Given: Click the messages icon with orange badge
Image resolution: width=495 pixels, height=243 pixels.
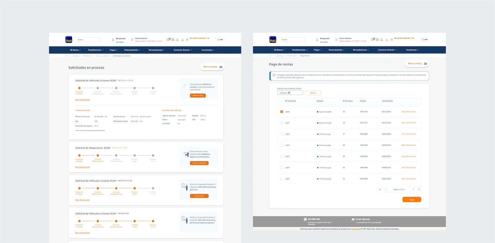Looking at the screenshot, I should (168, 39).
